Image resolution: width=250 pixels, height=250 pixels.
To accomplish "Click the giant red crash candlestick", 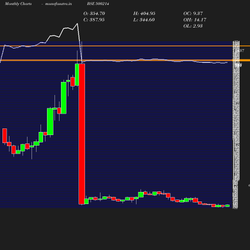I will [81, 134].
